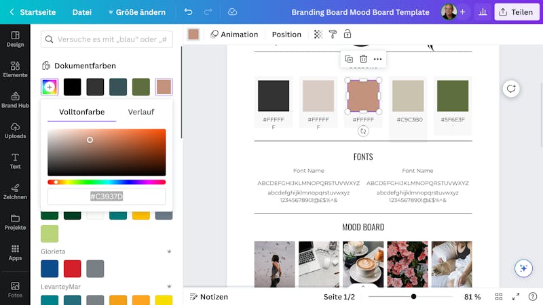Check cloud save status icon
Image resolution: width=543 pixels, height=305 pixels.
(232, 12)
